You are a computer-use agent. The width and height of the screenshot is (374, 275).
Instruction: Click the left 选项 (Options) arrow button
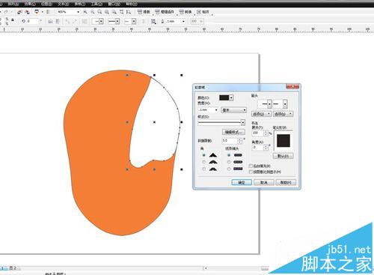261,114
